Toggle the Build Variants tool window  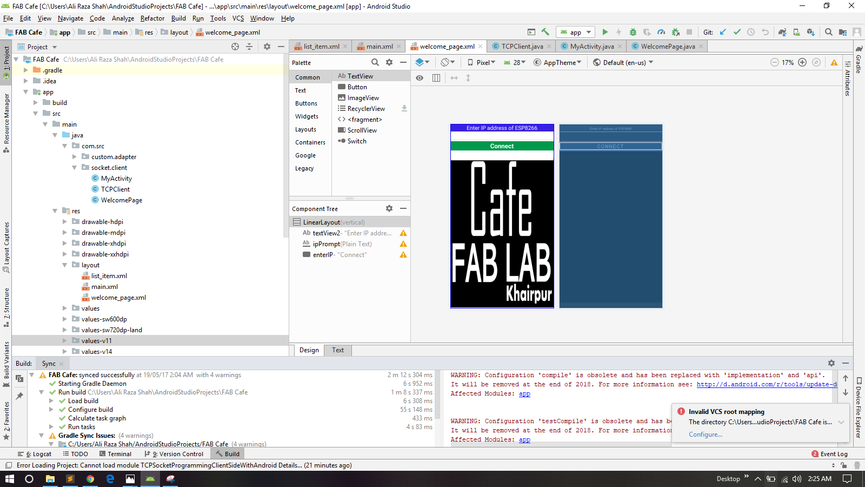click(6, 364)
